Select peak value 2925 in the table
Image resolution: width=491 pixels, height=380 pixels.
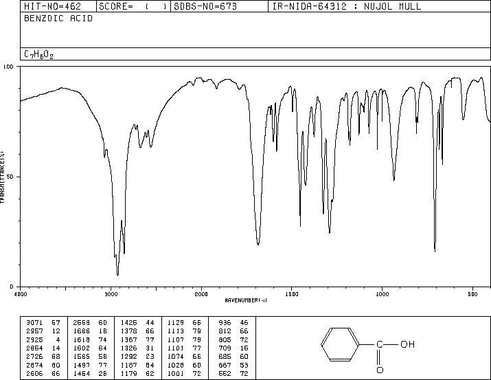[34, 339]
